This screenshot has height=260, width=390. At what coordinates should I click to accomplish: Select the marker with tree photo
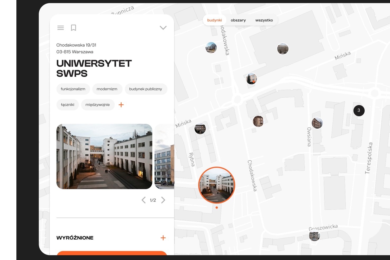point(251,79)
